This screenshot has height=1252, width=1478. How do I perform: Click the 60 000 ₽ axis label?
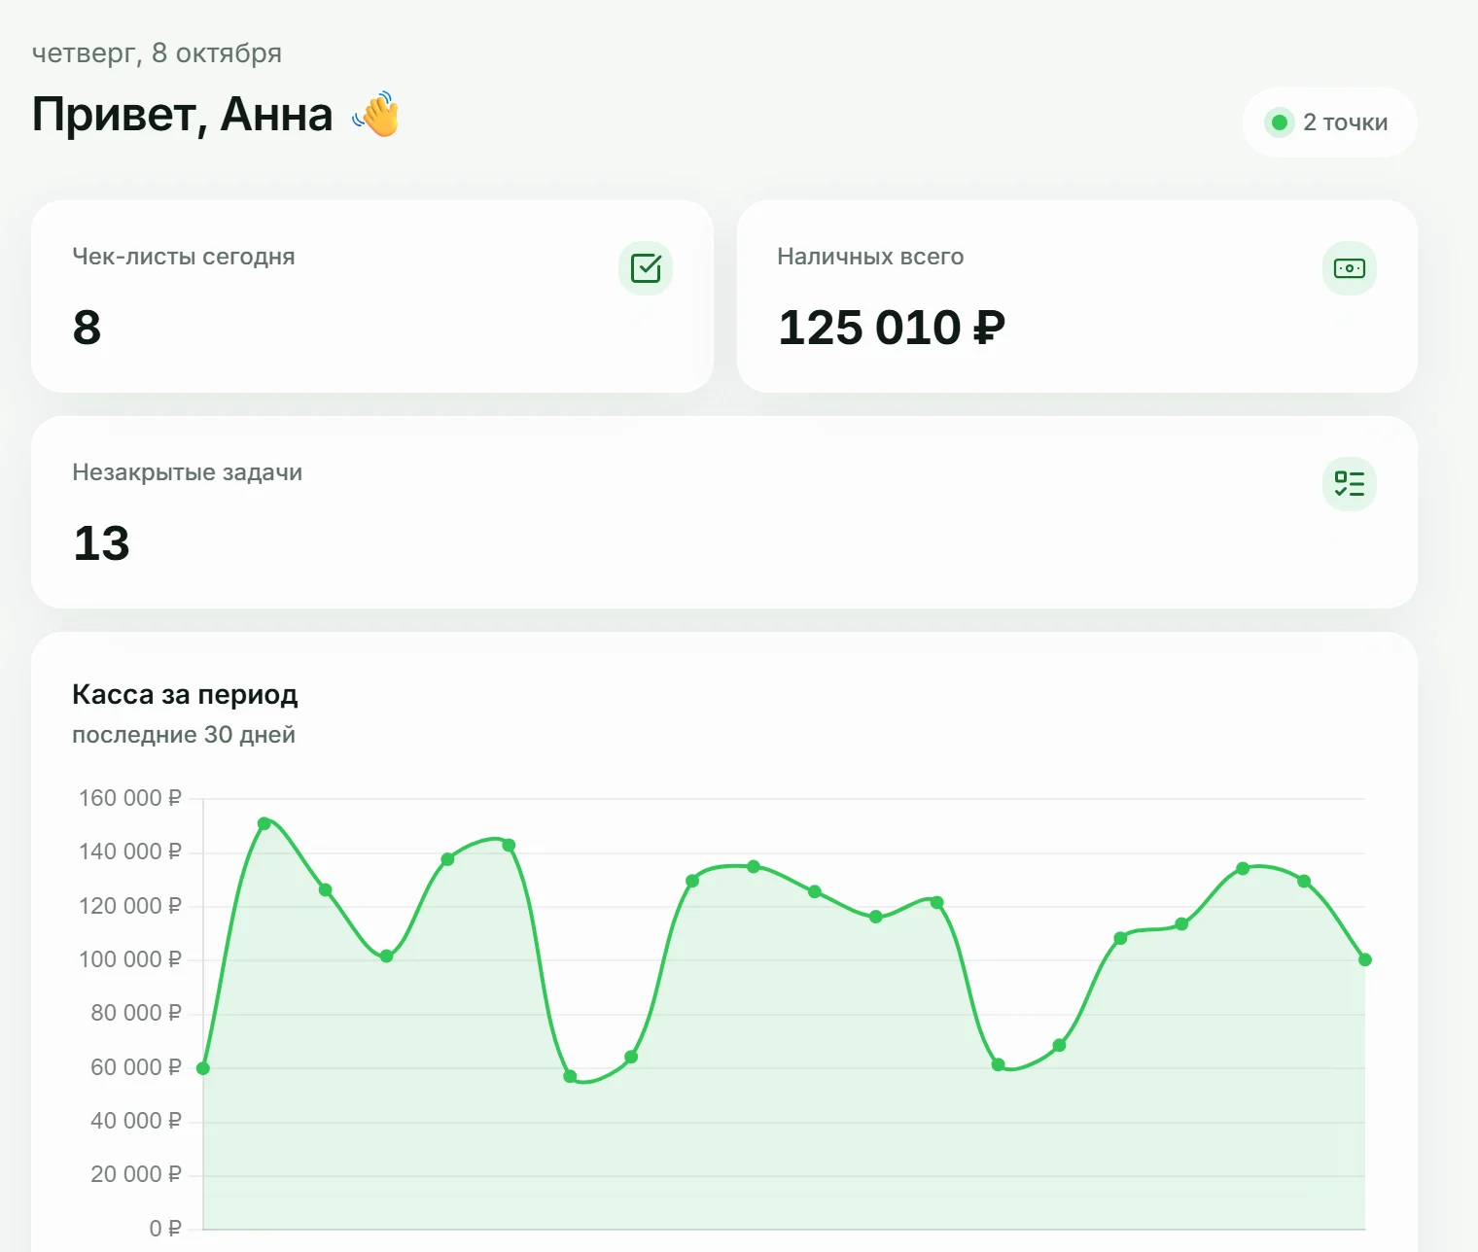tap(136, 1067)
